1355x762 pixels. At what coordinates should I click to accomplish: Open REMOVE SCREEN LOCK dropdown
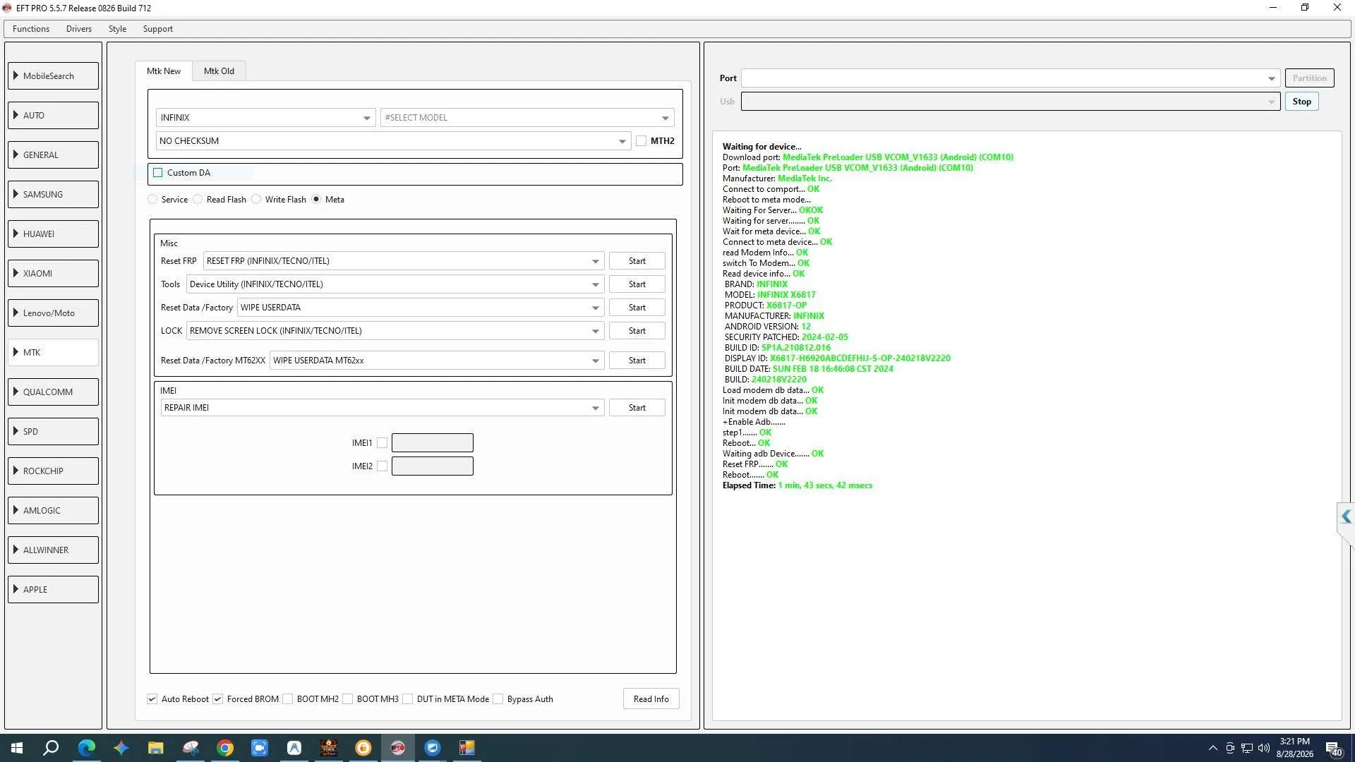(x=395, y=331)
